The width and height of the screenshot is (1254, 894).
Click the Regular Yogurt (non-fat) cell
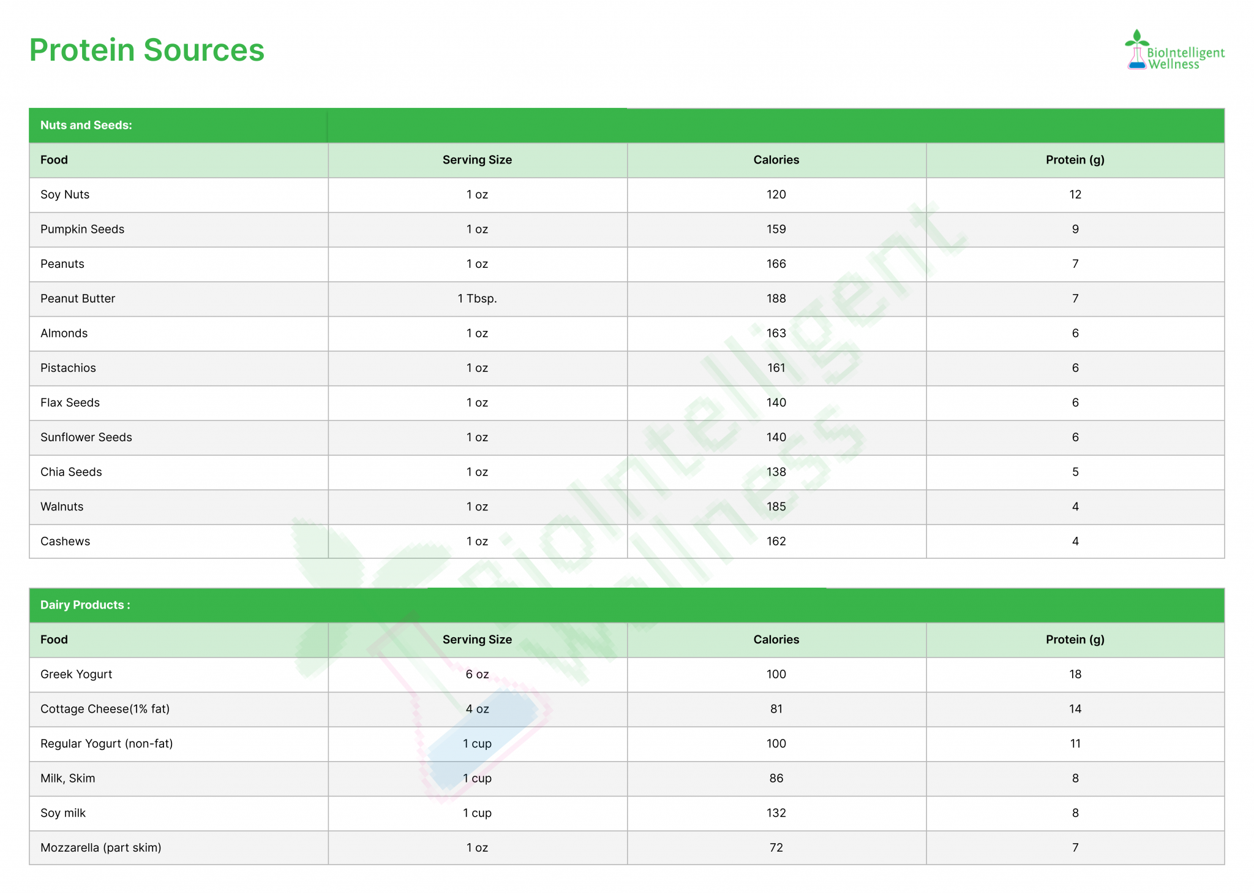(x=107, y=744)
